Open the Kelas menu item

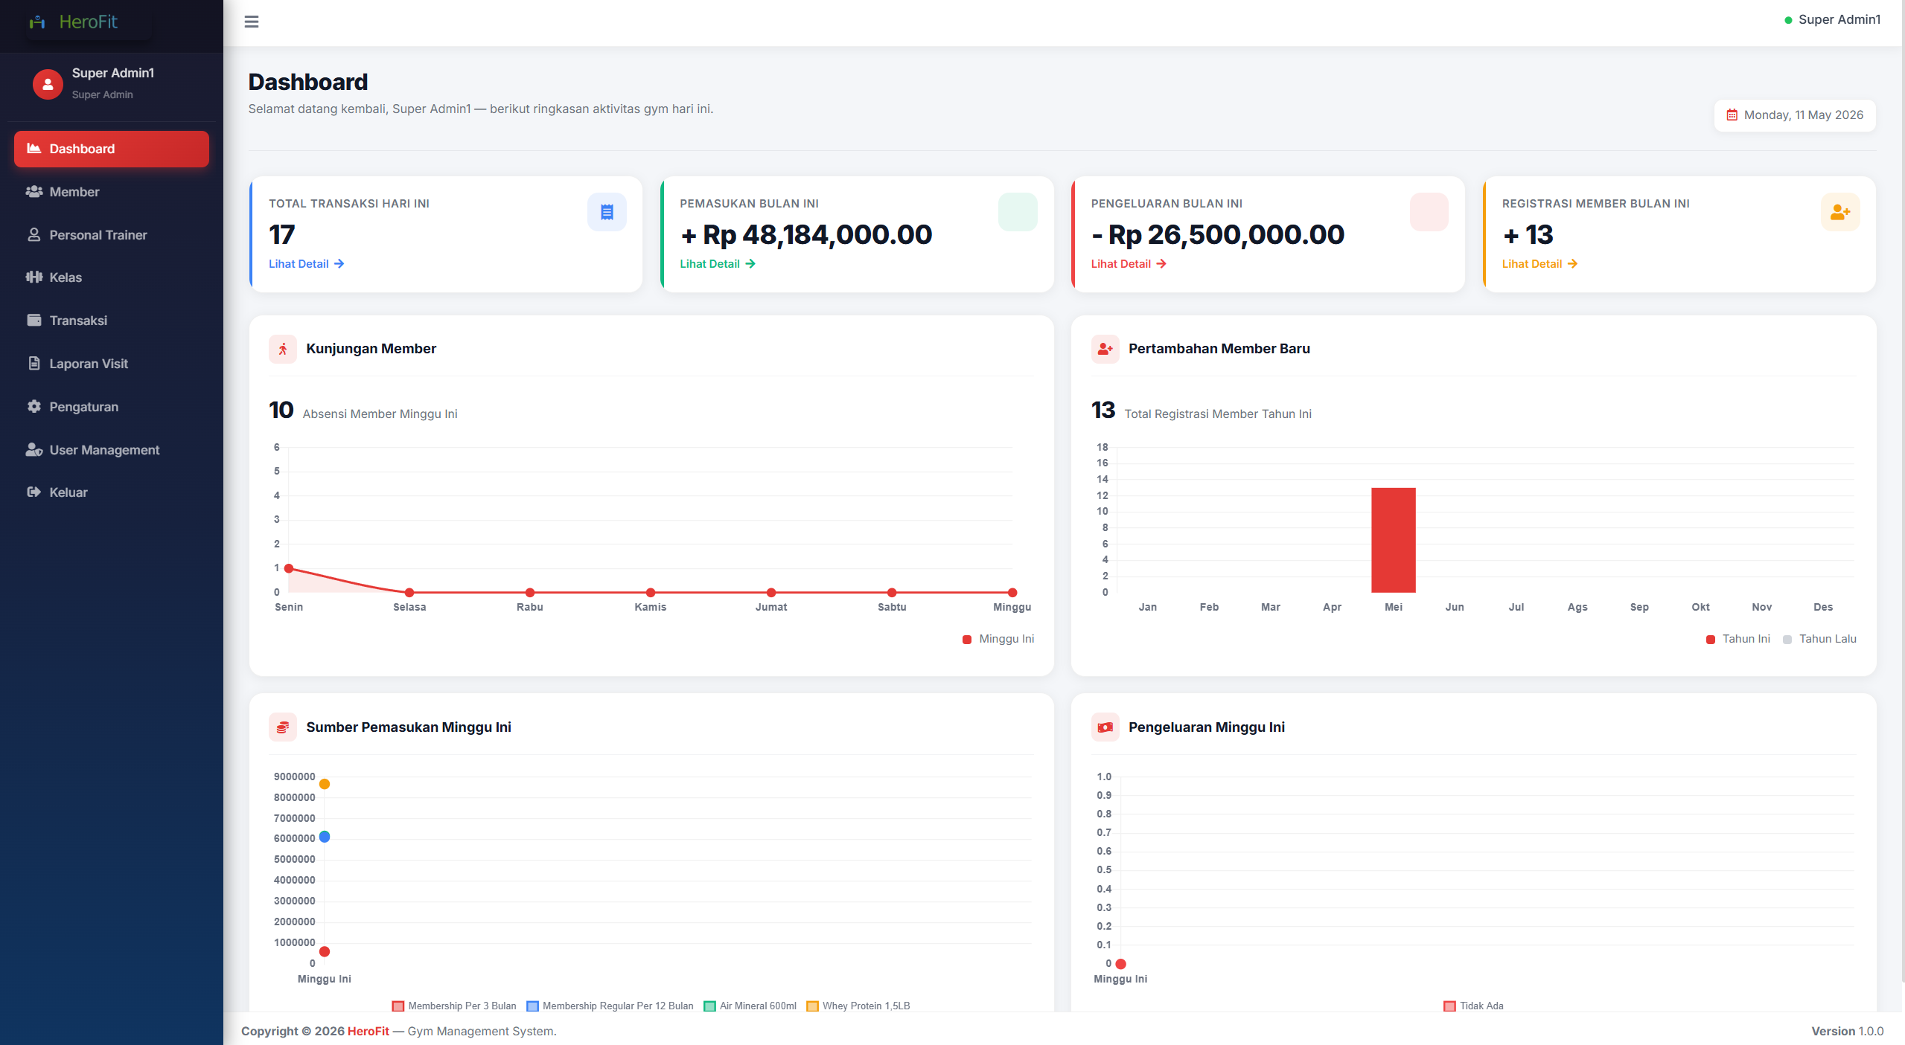pyautogui.click(x=112, y=277)
